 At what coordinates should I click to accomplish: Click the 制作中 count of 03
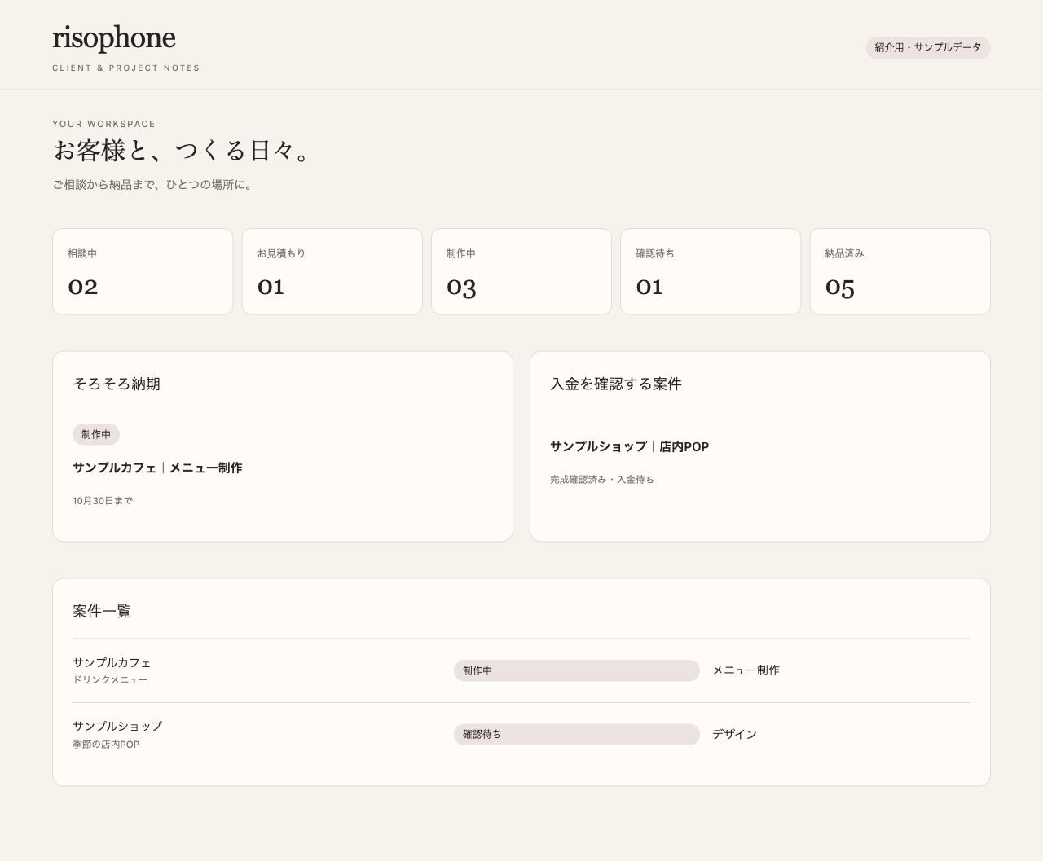tap(461, 287)
